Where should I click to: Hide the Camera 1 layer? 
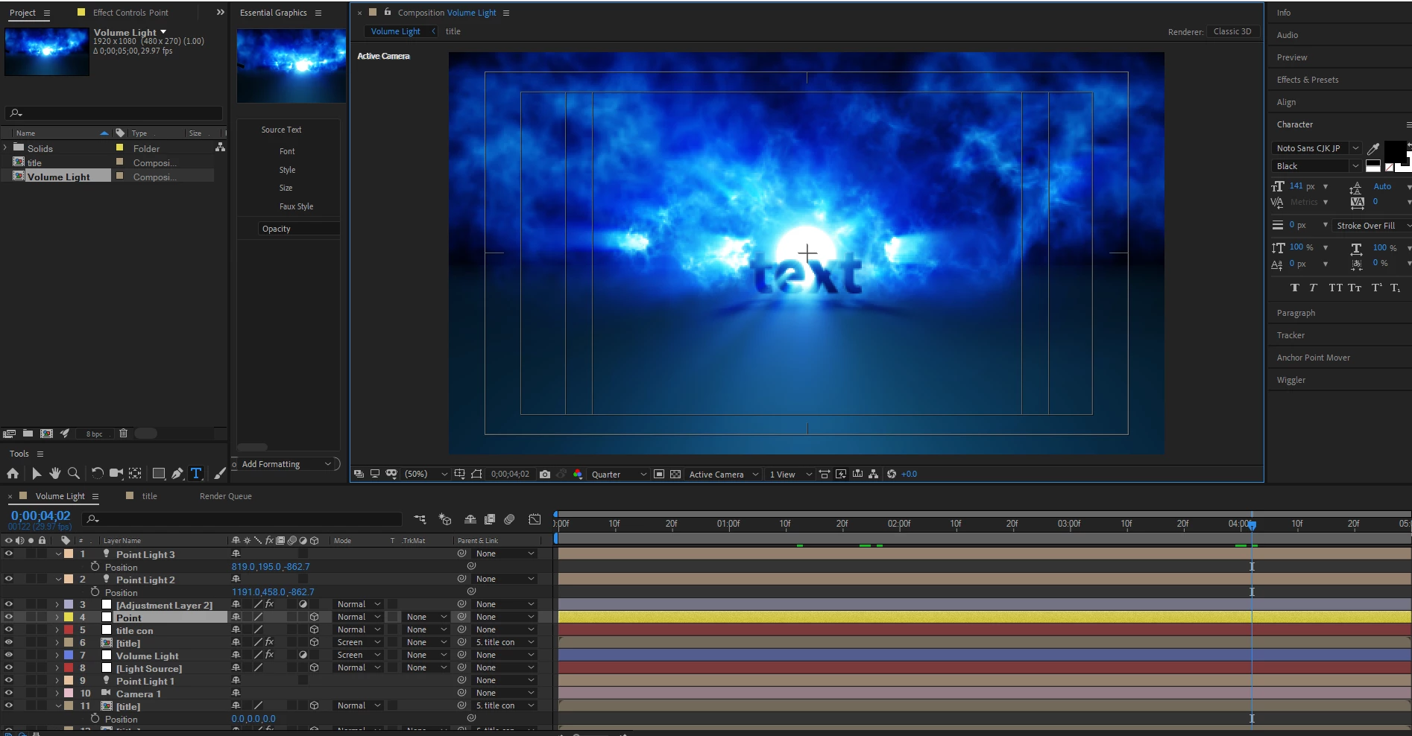click(9, 694)
